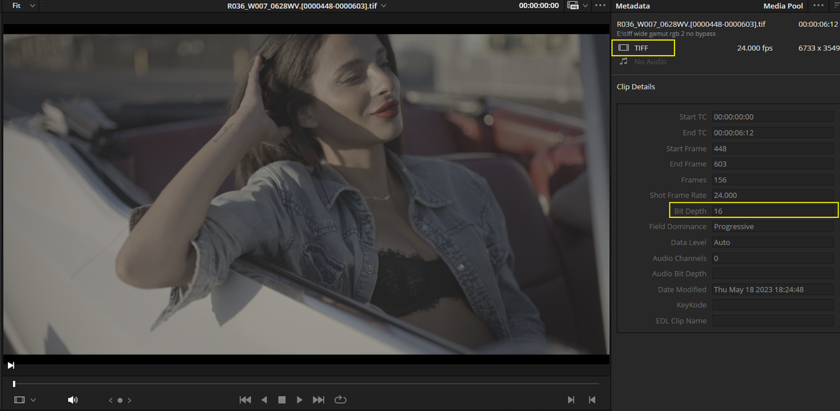Viewport: 840px width, 411px height.
Task: Stop playback in the viewer
Action: point(282,400)
